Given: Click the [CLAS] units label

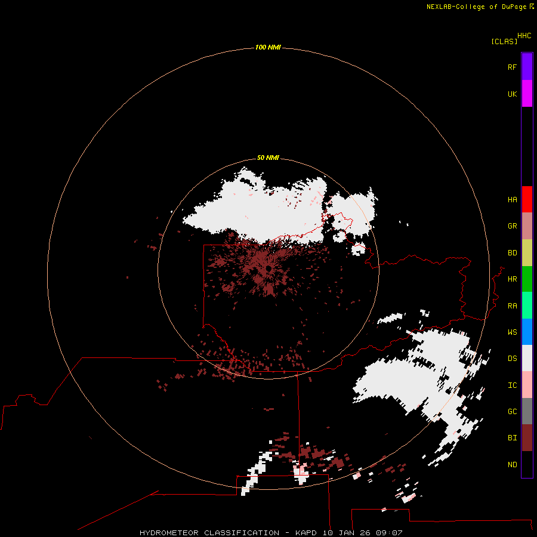Looking at the screenshot, I should pyautogui.click(x=504, y=42).
